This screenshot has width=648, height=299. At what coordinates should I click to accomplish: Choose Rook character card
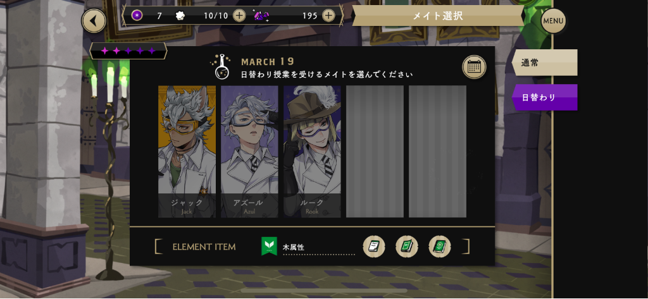(312, 152)
